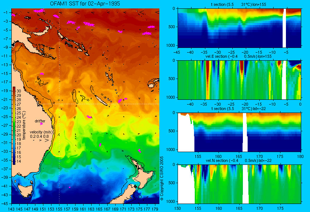Open the eastward velocity section plot
Viewport: 310px width, 212px height.
[x=239, y=80]
